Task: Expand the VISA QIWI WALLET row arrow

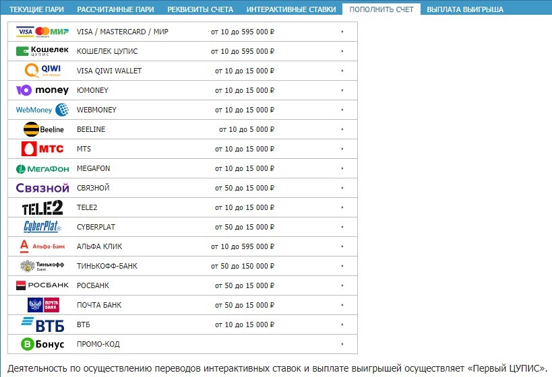Action: coord(342,71)
